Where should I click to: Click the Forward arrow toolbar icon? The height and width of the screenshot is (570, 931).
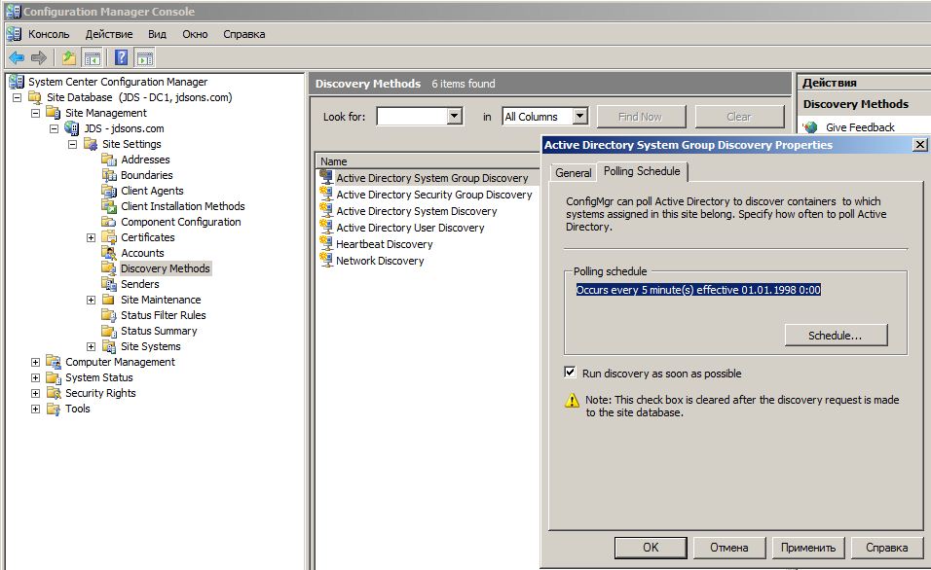(39, 57)
